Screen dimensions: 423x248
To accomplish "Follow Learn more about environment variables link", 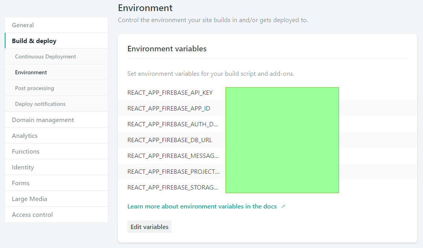I will point(202,207).
